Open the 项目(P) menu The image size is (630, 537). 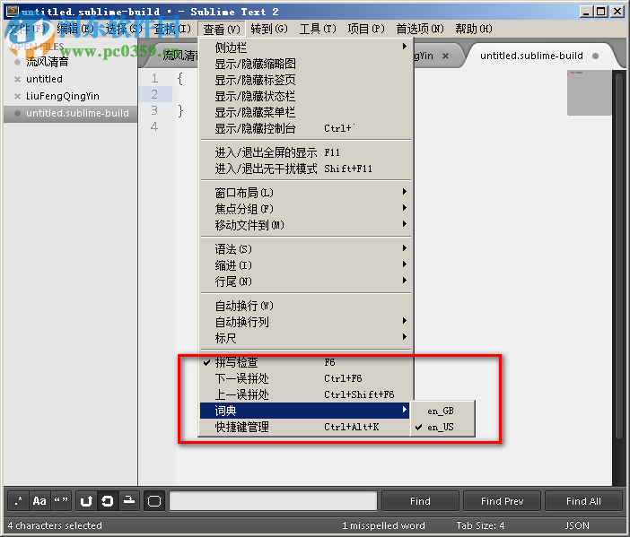(x=366, y=29)
